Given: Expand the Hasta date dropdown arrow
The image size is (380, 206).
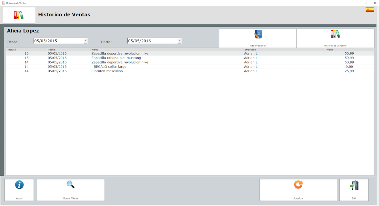Looking at the screenshot, I should (179, 41).
